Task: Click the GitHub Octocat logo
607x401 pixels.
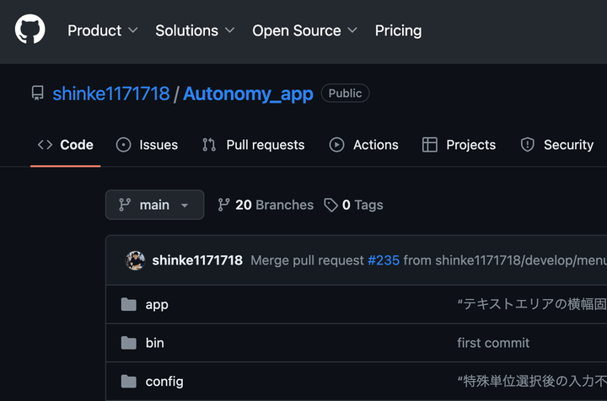Action: click(x=30, y=30)
